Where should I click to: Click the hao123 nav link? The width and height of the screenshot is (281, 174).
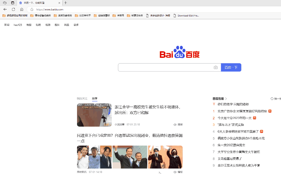[x=18, y=25]
